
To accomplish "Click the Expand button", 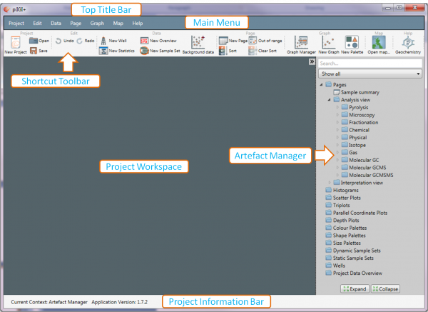I will pos(354,288).
